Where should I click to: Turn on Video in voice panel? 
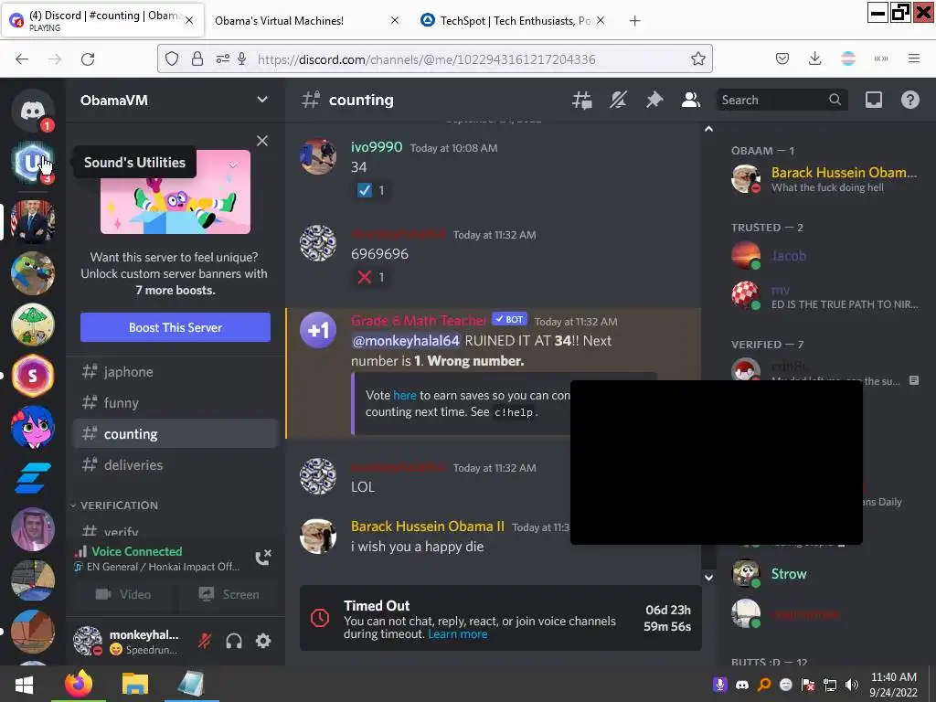coord(123,594)
